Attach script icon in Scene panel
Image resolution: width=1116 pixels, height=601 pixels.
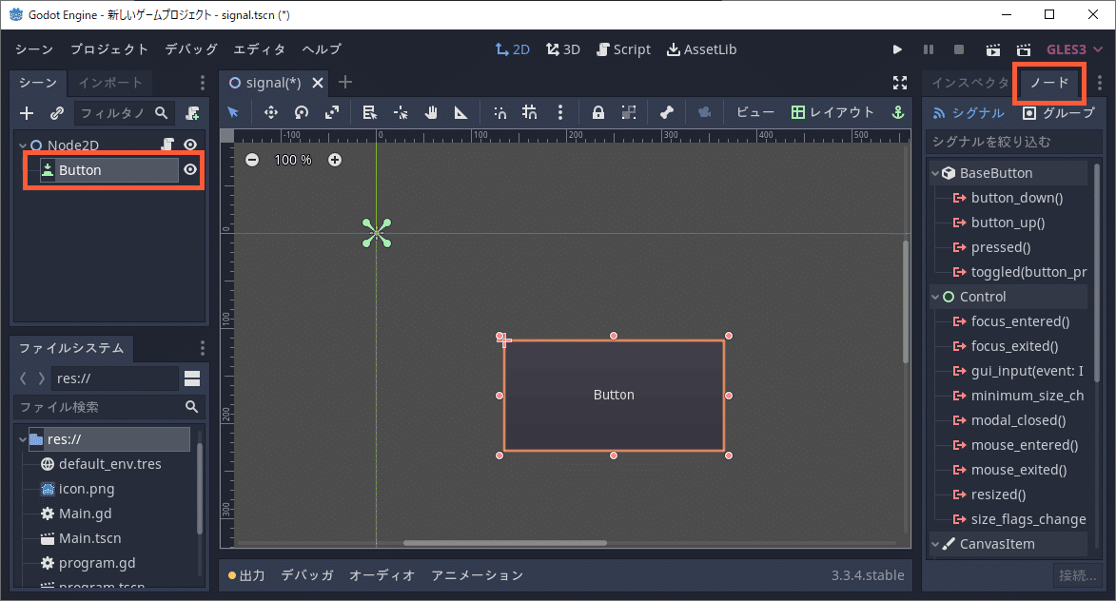(x=192, y=113)
